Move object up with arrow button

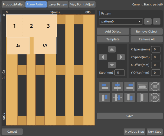tap(112, 49)
